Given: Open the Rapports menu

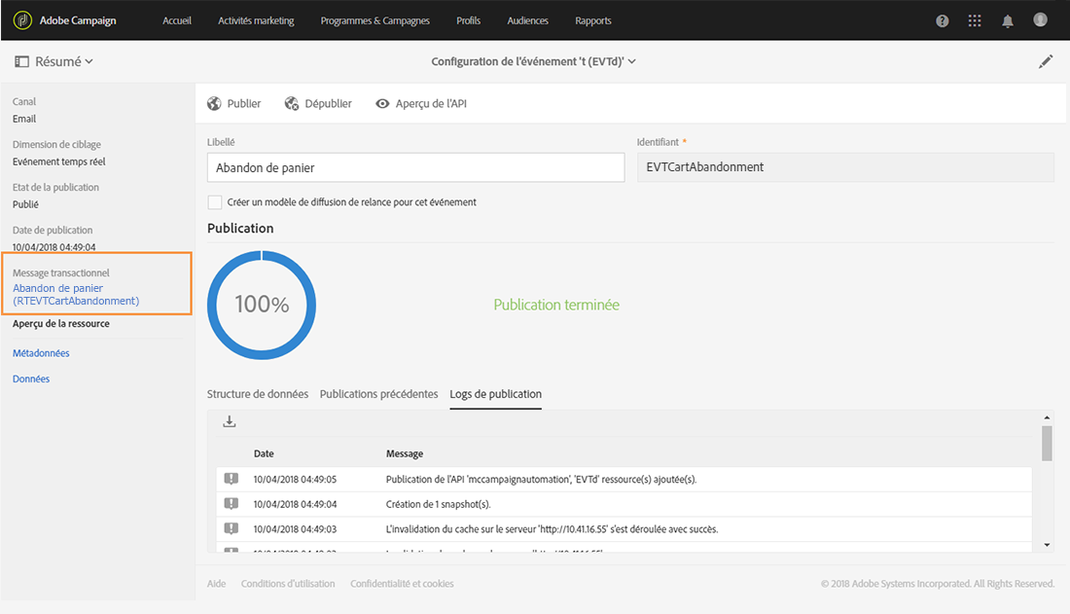Looking at the screenshot, I should click(593, 20).
